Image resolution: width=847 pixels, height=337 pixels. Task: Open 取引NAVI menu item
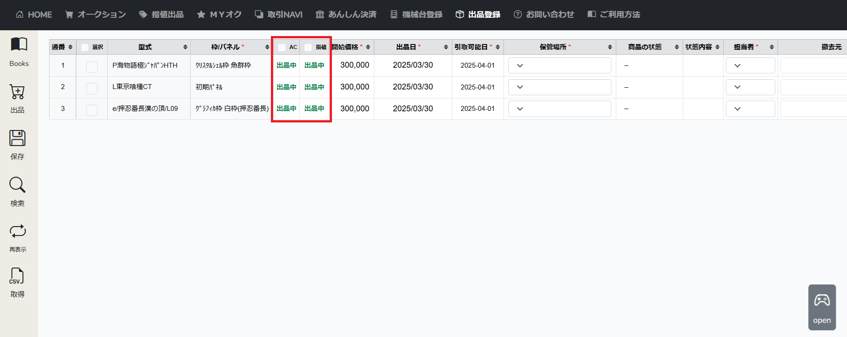[278, 15]
